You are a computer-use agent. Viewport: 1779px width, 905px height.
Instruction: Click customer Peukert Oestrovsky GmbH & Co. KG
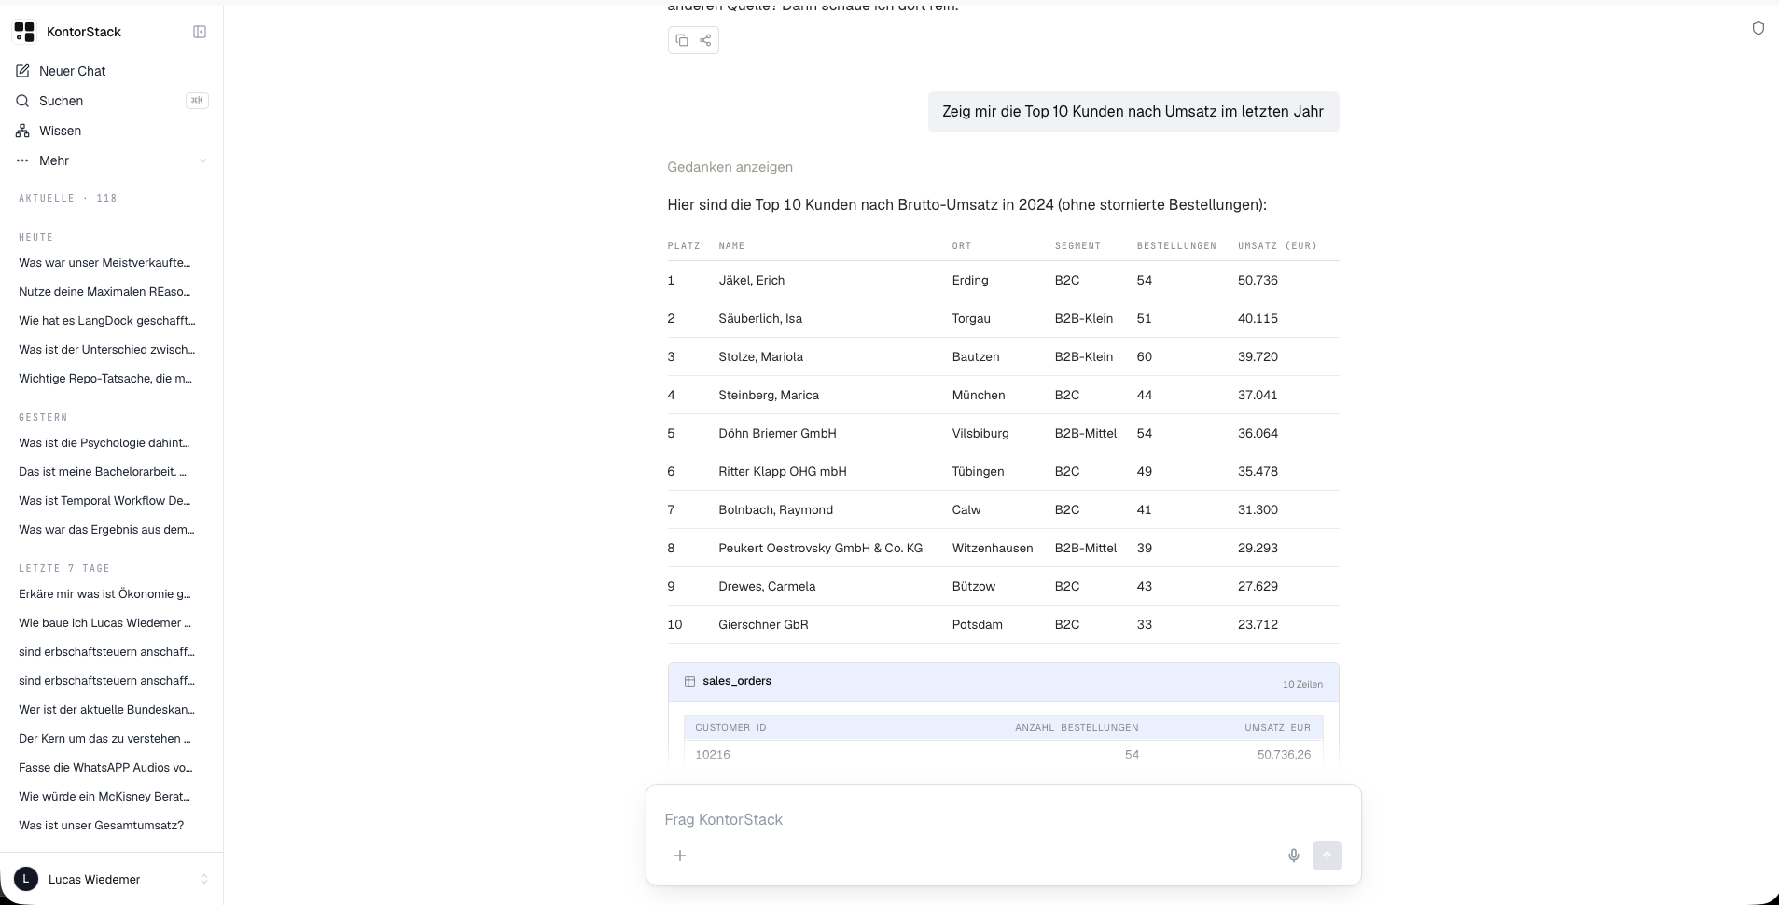click(x=820, y=549)
